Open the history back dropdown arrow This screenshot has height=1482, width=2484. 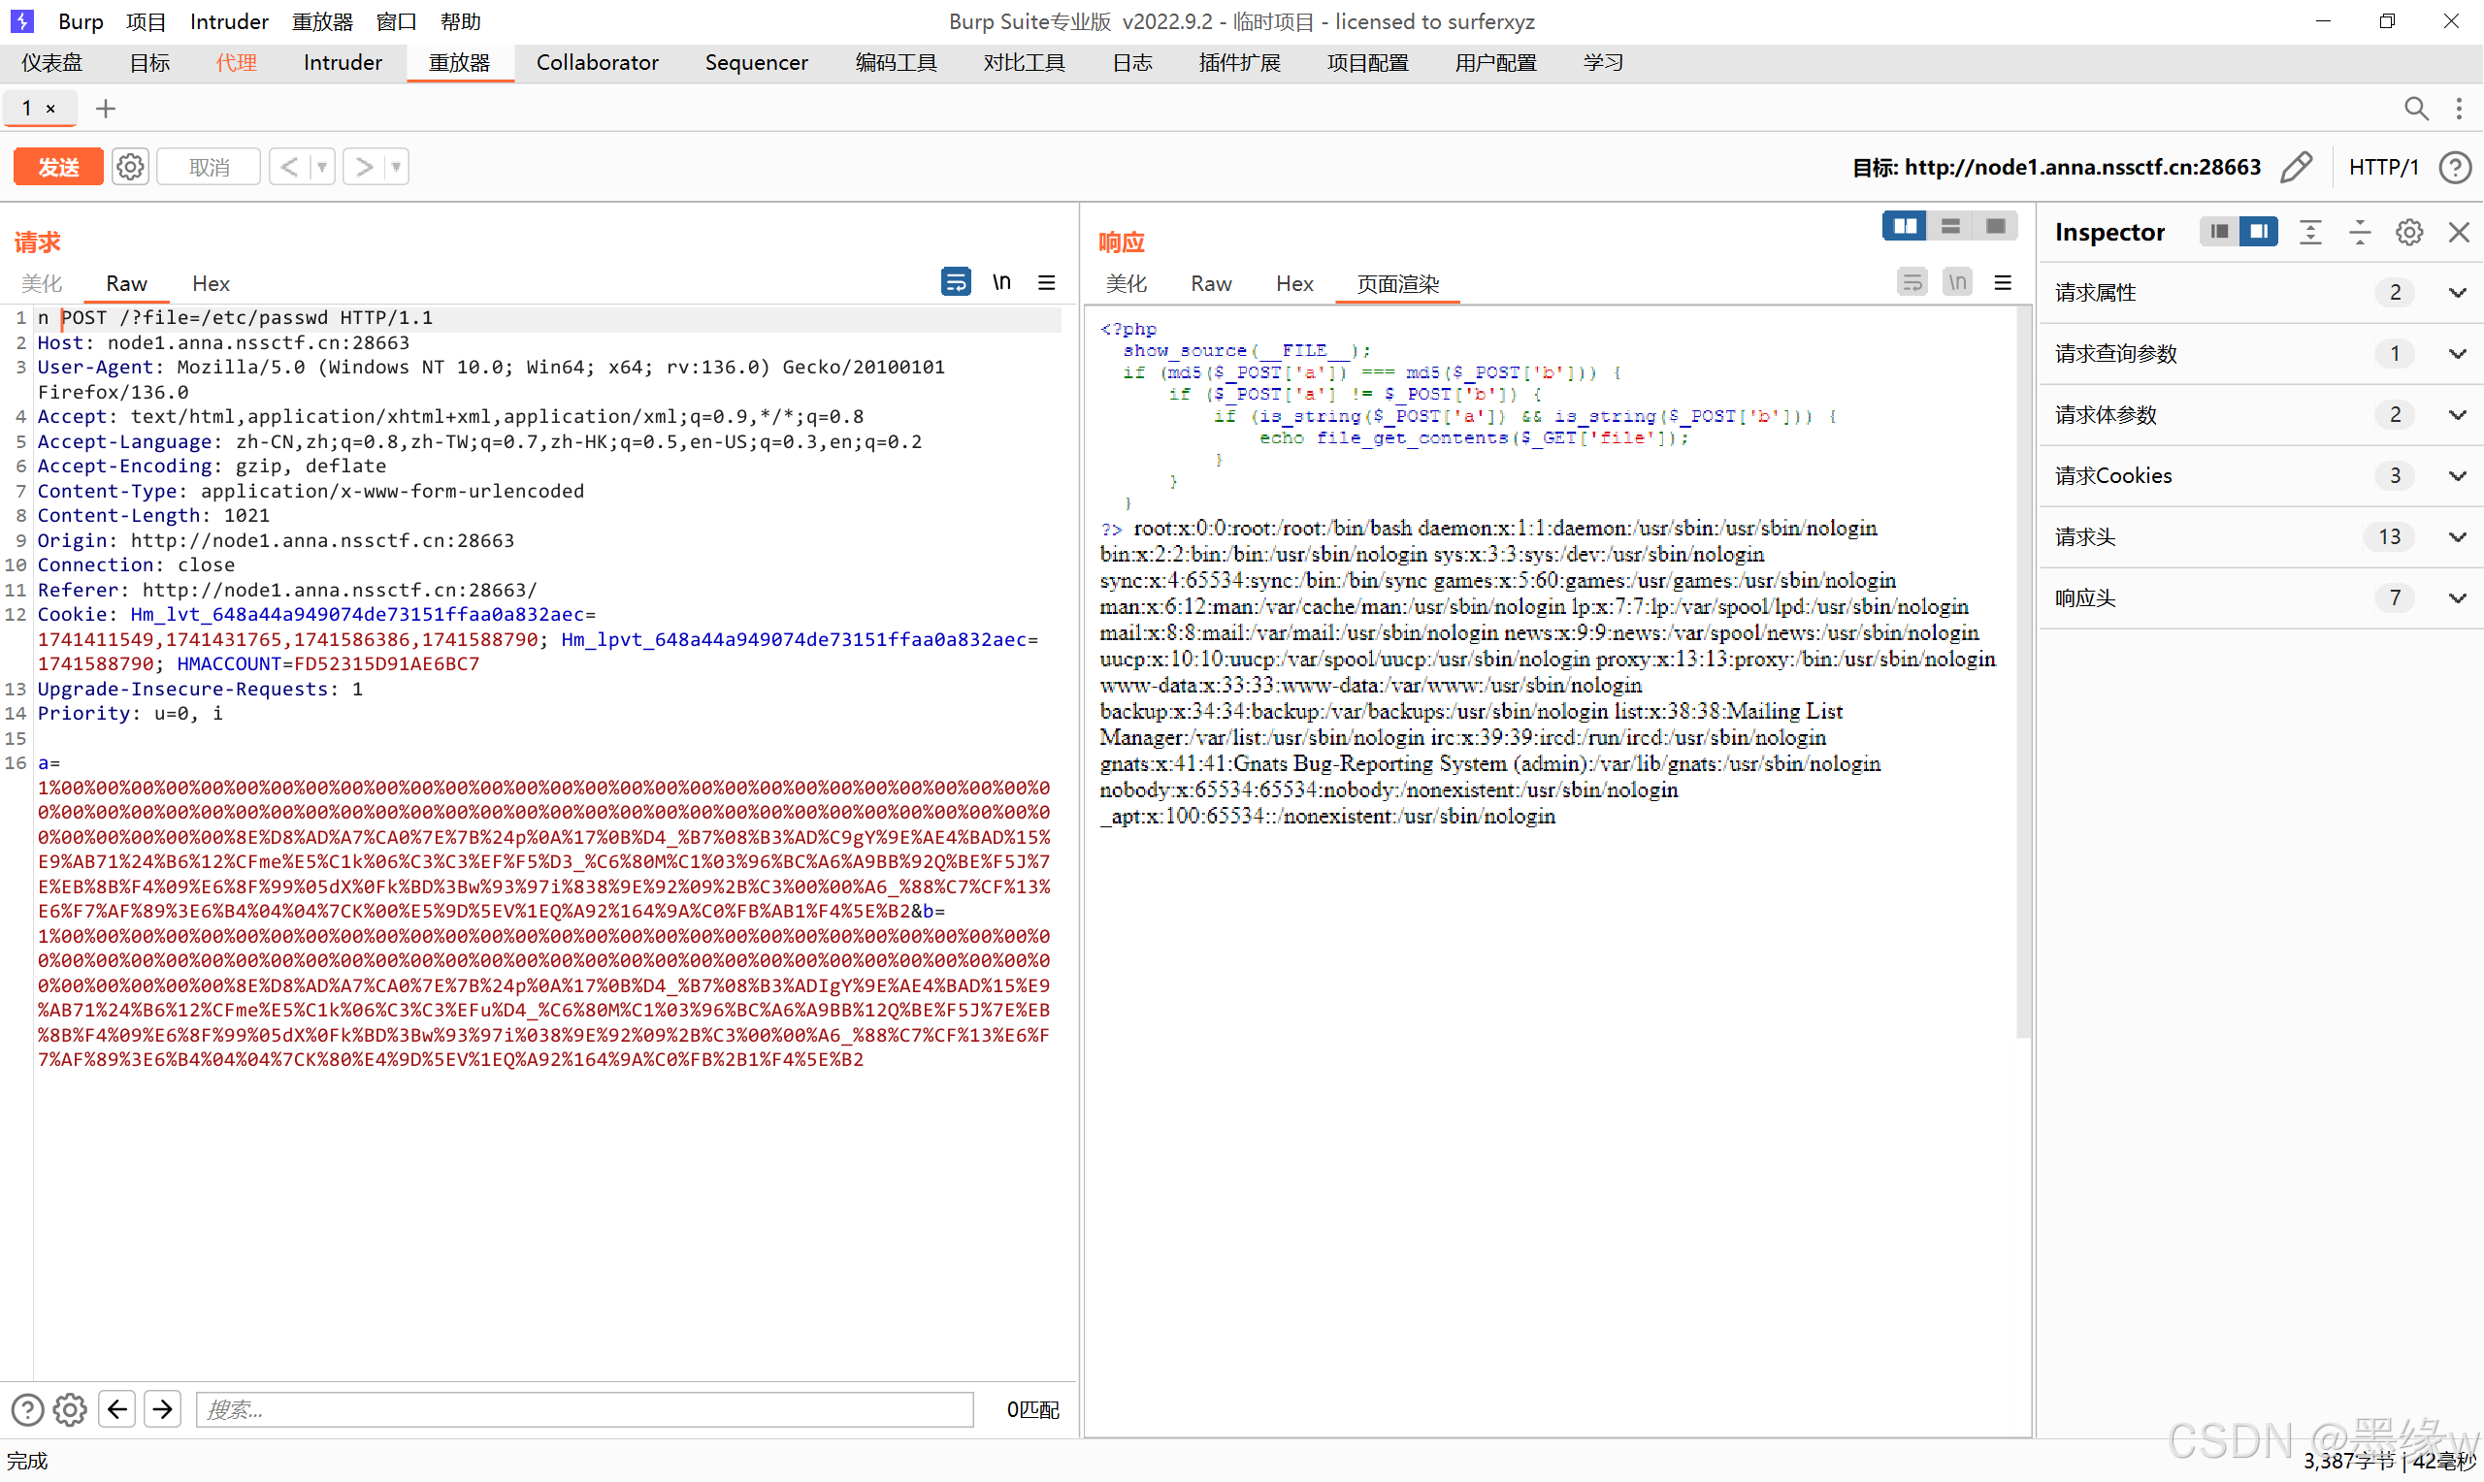(321, 167)
